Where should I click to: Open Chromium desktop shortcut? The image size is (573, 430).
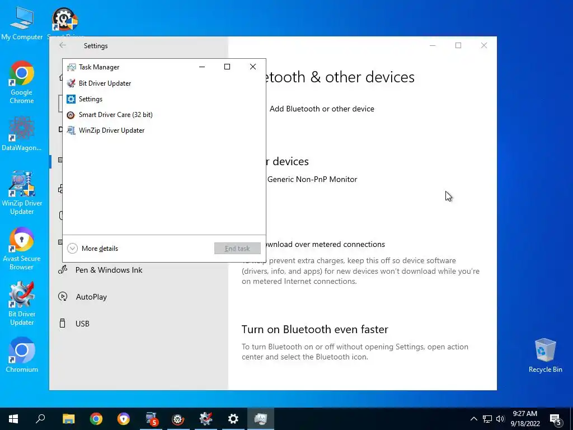pyautogui.click(x=22, y=355)
